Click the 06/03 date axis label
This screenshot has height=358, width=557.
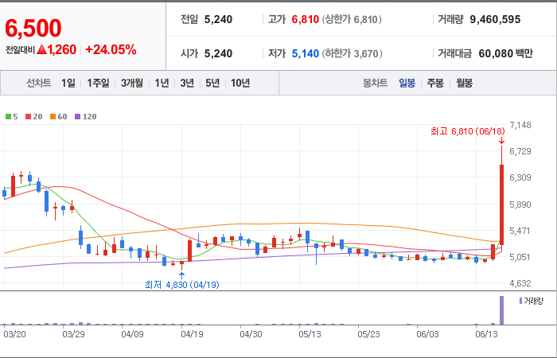(x=428, y=334)
